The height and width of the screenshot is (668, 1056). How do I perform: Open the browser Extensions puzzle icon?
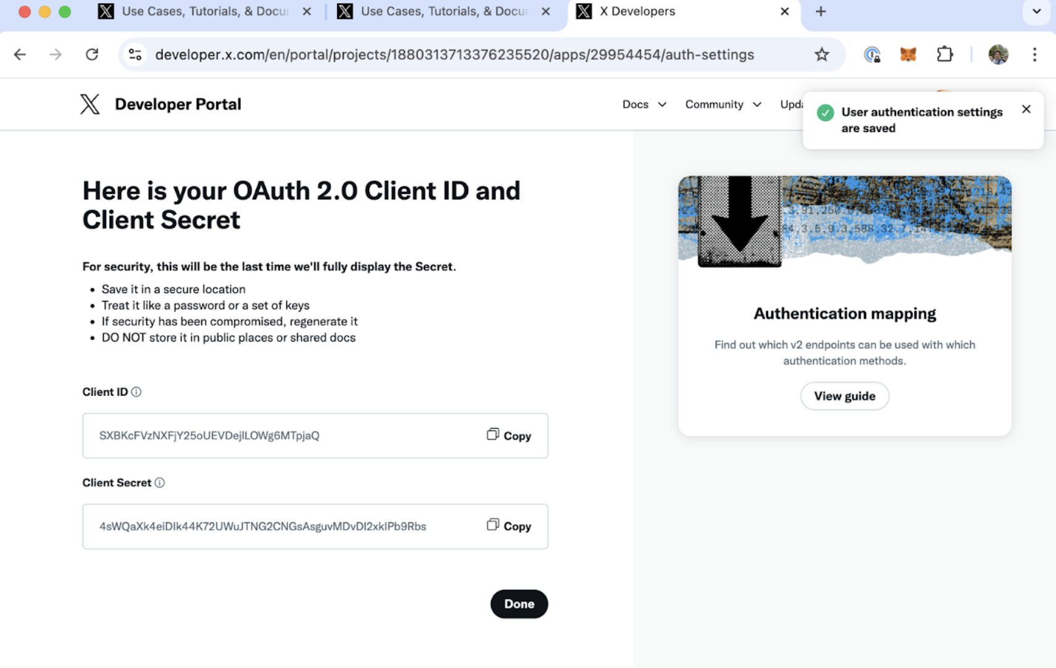[x=944, y=54]
